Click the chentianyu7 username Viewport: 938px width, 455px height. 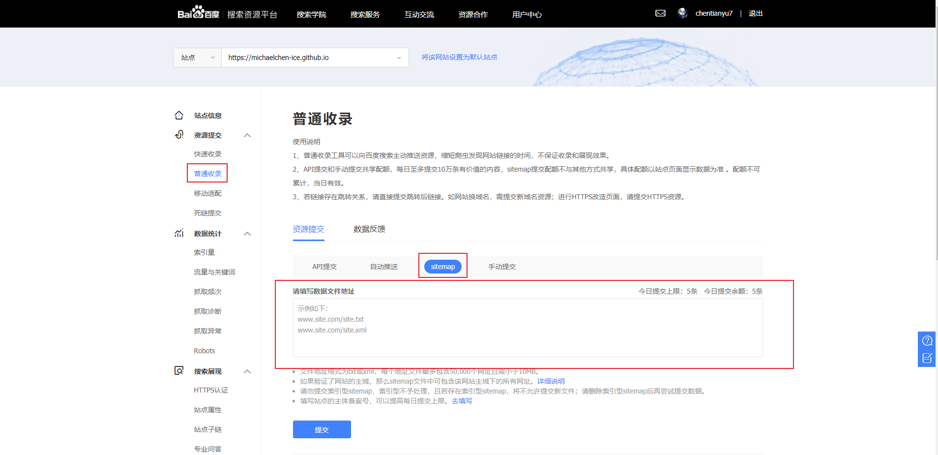(x=714, y=13)
